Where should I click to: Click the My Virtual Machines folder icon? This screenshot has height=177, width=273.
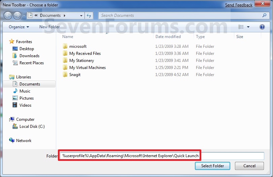coord(65,67)
